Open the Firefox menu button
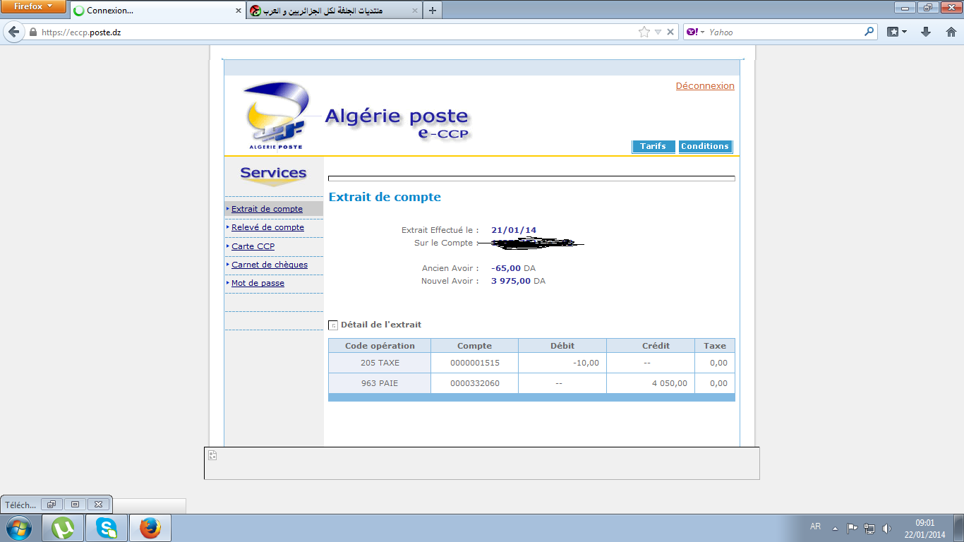 pyautogui.click(x=34, y=6)
